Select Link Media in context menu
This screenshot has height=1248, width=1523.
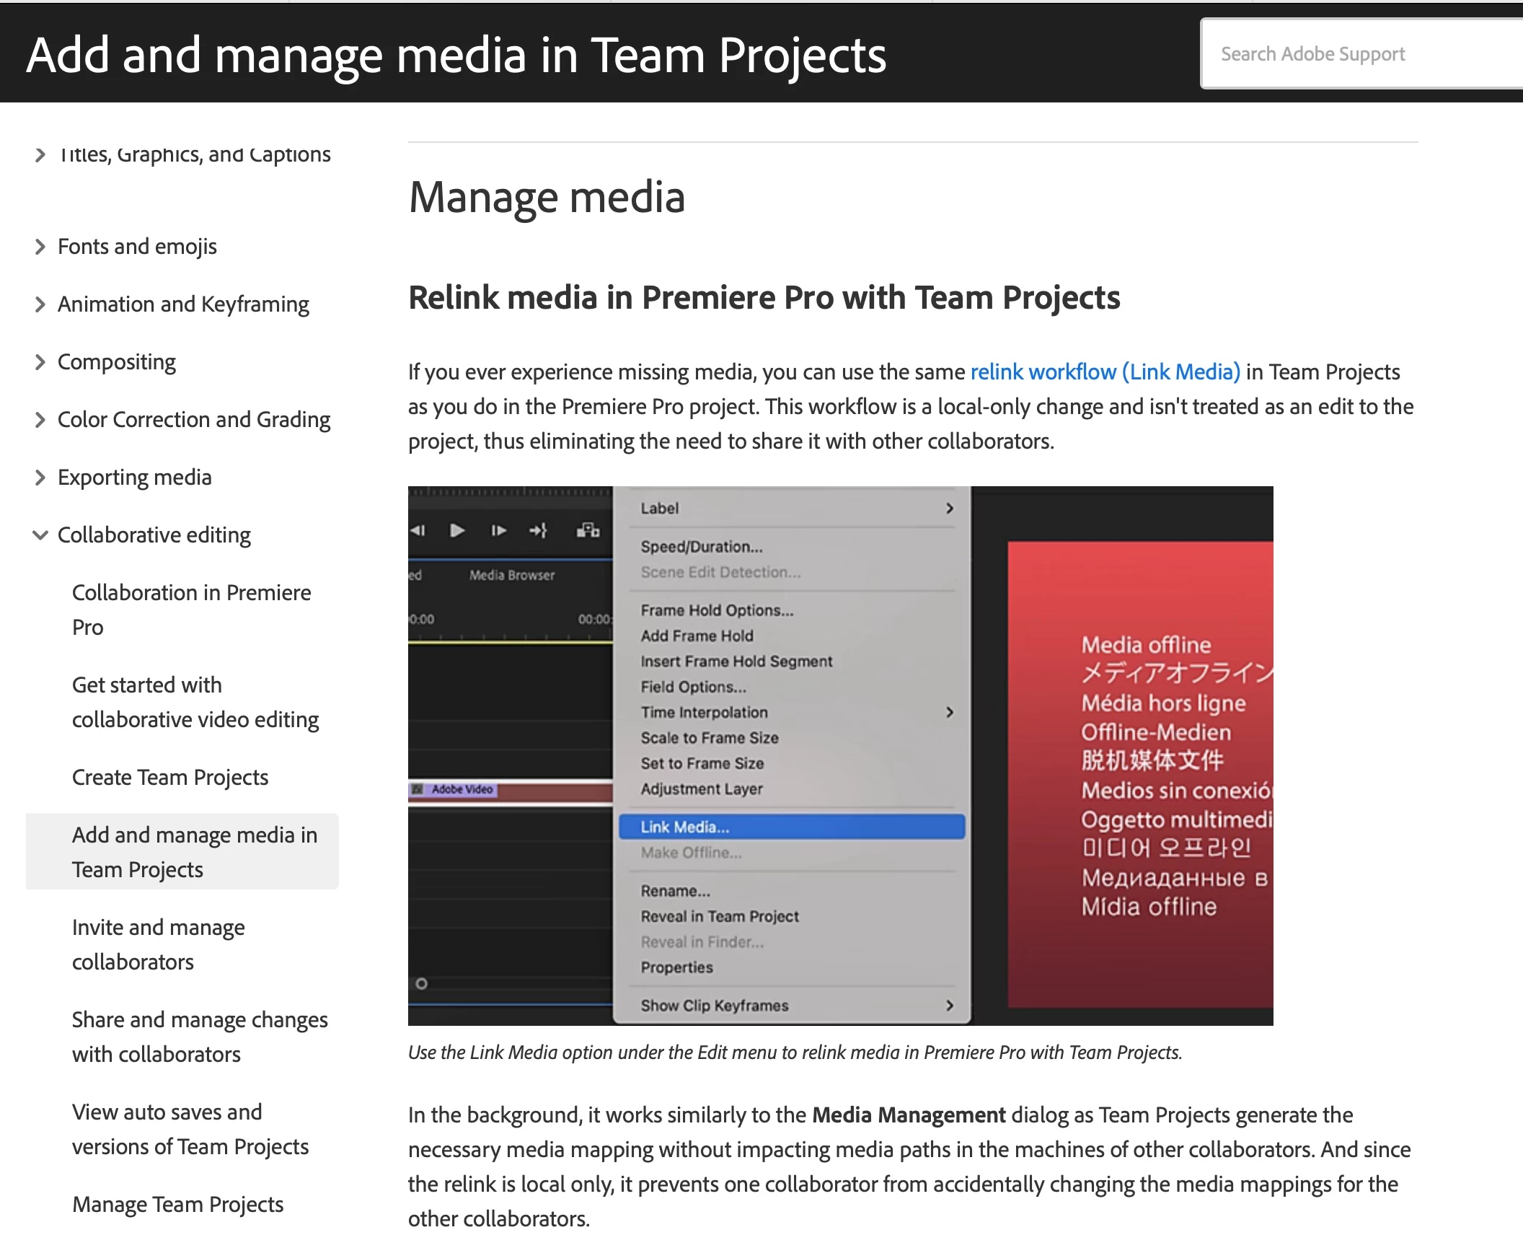click(x=685, y=827)
